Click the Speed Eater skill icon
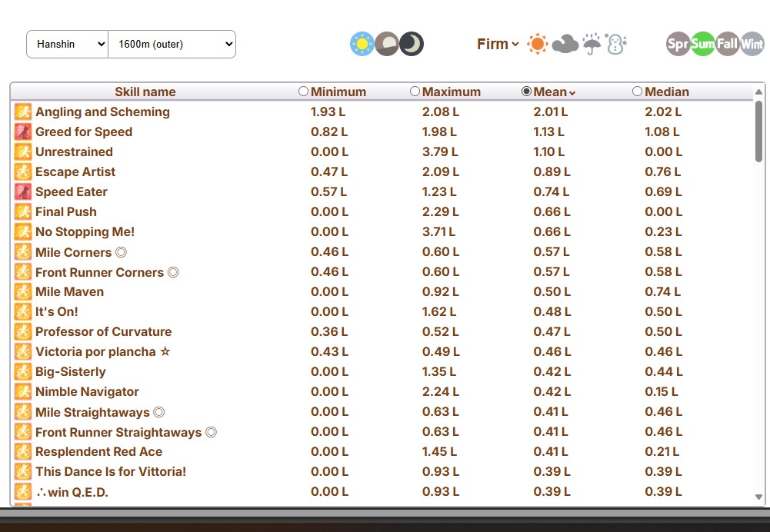This screenshot has height=532, width=770. 22,192
